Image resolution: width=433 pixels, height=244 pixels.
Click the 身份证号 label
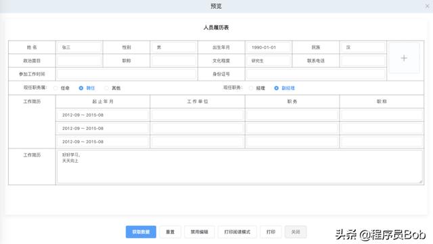pos(221,74)
